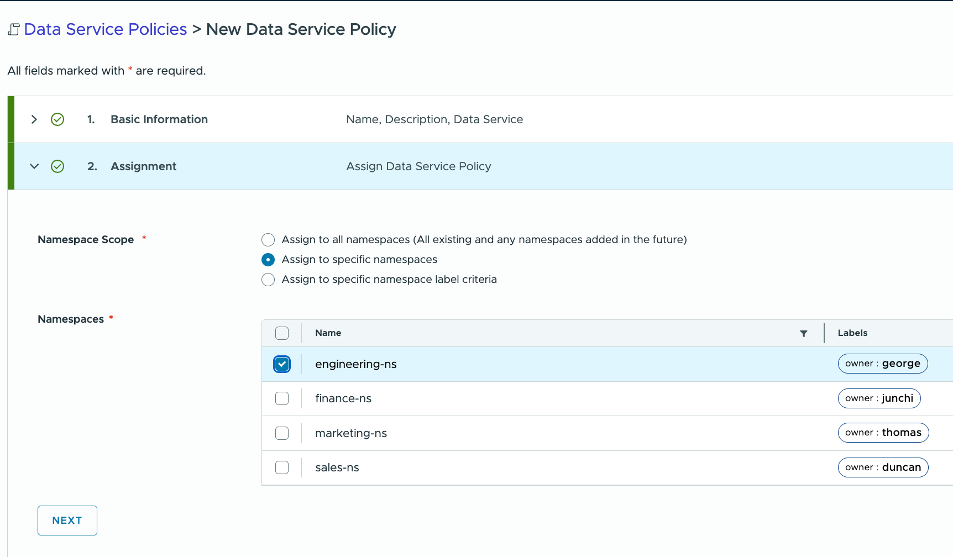The image size is (953, 557).
Task: Click the Data Service Policies page icon
Action: [x=14, y=29]
